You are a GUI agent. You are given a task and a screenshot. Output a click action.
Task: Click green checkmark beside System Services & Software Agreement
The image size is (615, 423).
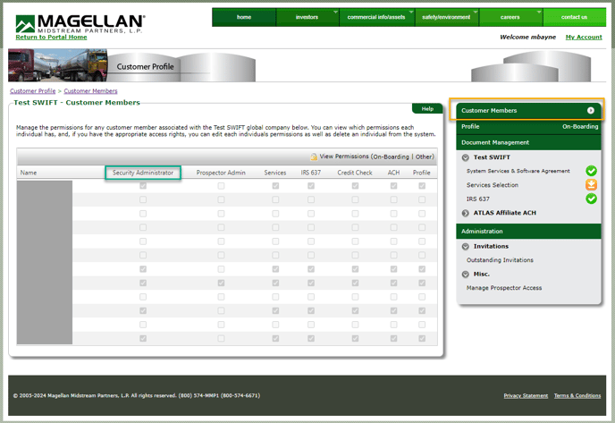(591, 171)
